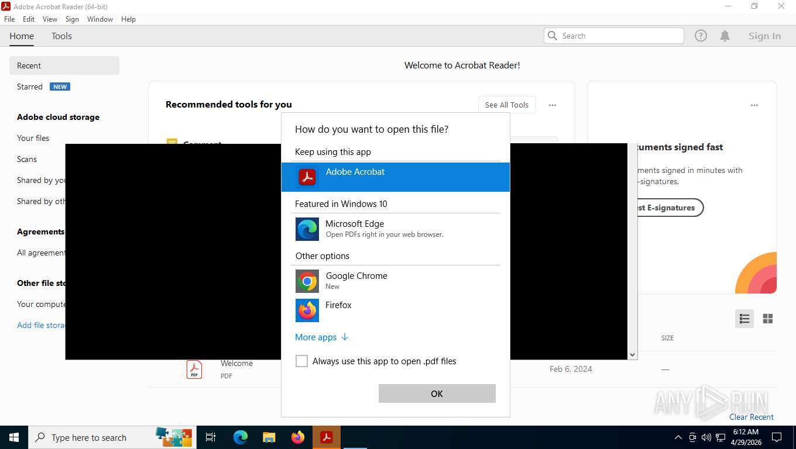Screen dimensions: 796x449
Task: Open notifications bell icon
Action: (x=725, y=36)
